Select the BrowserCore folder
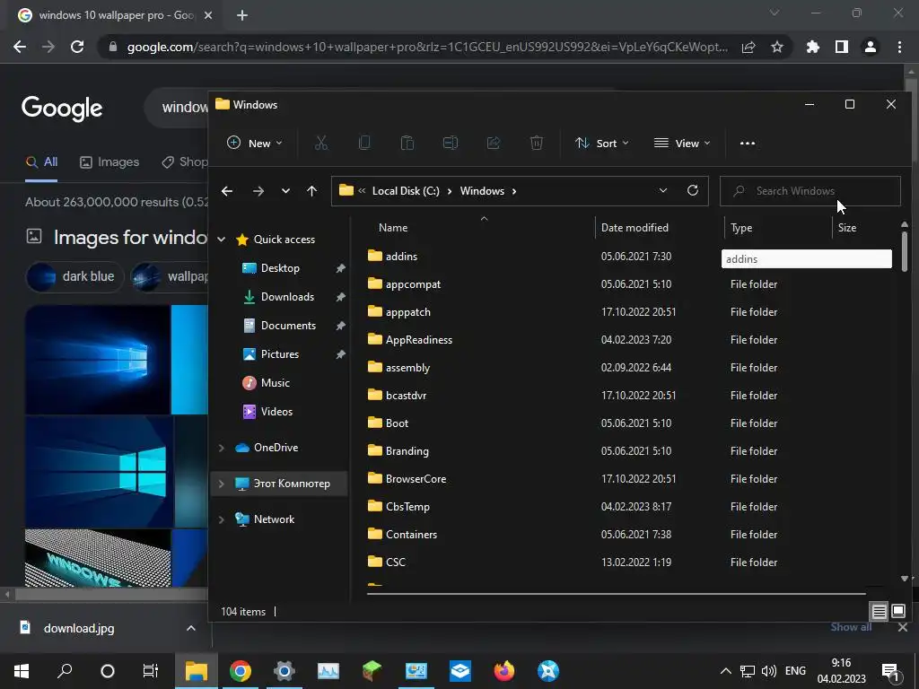 [416, 479]
